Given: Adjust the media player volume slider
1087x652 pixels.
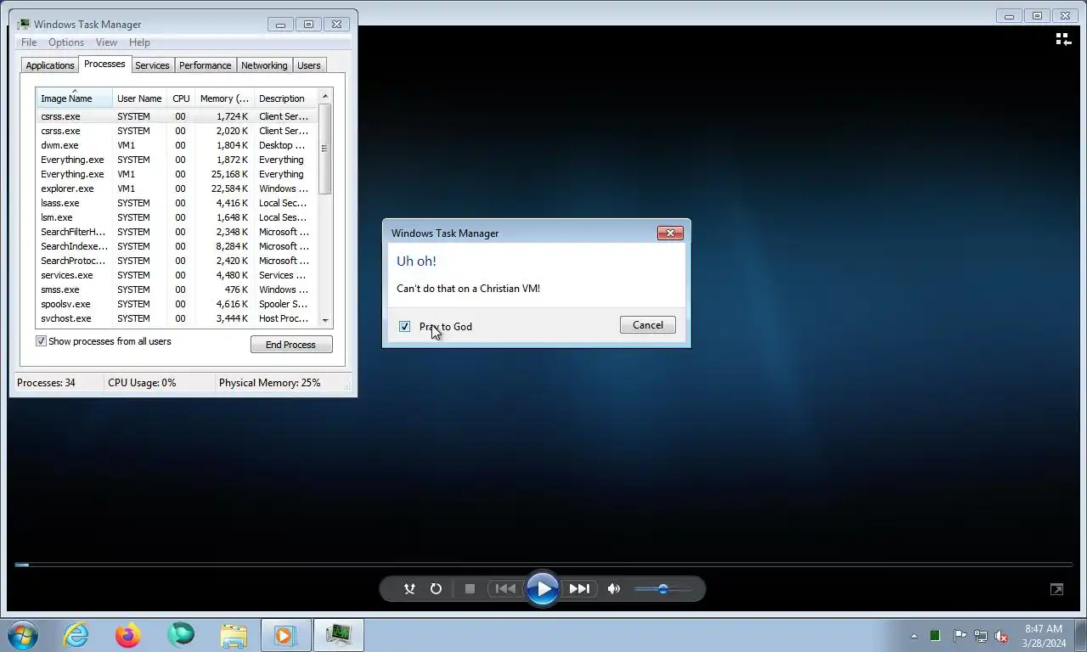Looking at the screenshot, I should click(663, 588).
